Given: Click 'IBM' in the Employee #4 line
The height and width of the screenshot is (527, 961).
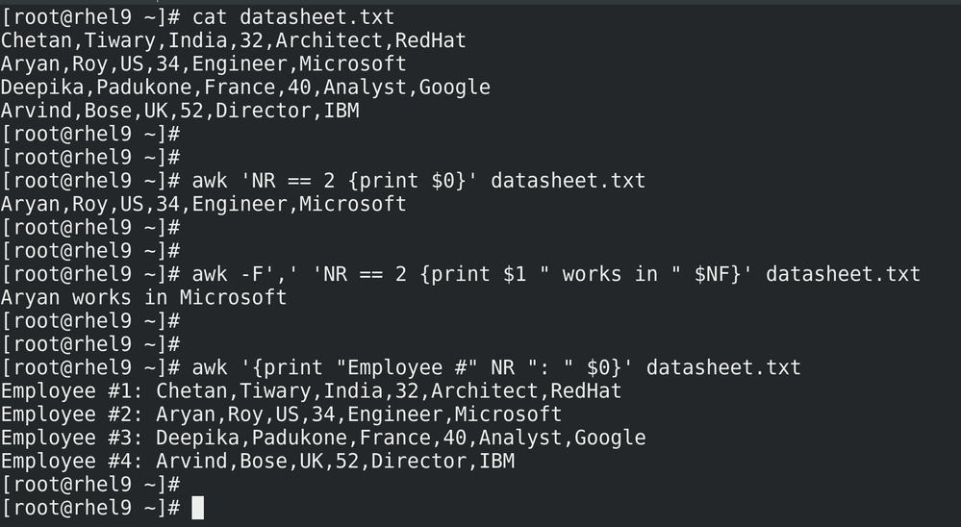Looking at the screenshot, I should [x=496, y=461].
